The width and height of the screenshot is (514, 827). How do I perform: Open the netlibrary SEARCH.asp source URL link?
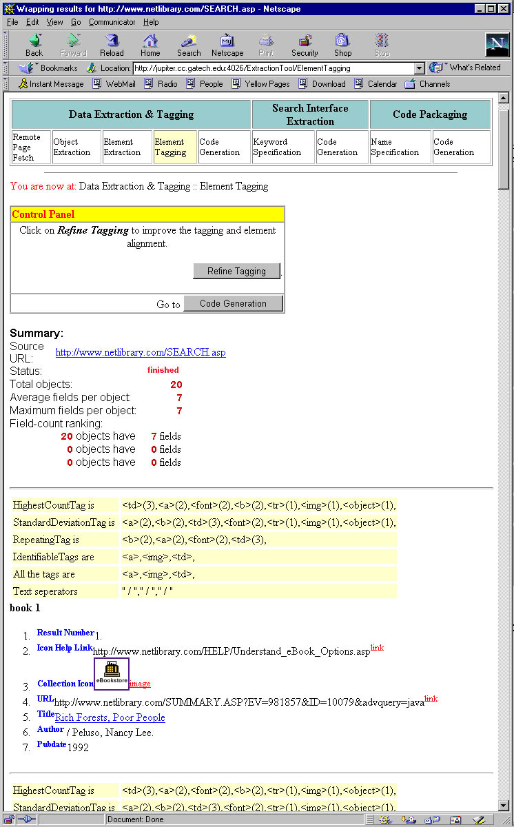tap(140, 352)
